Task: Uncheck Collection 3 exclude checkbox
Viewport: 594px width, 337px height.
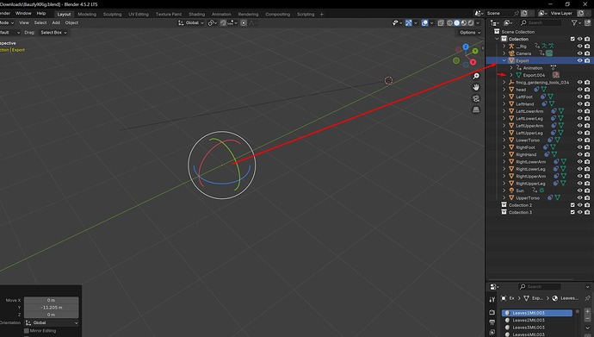Action: tap(572, 212)
